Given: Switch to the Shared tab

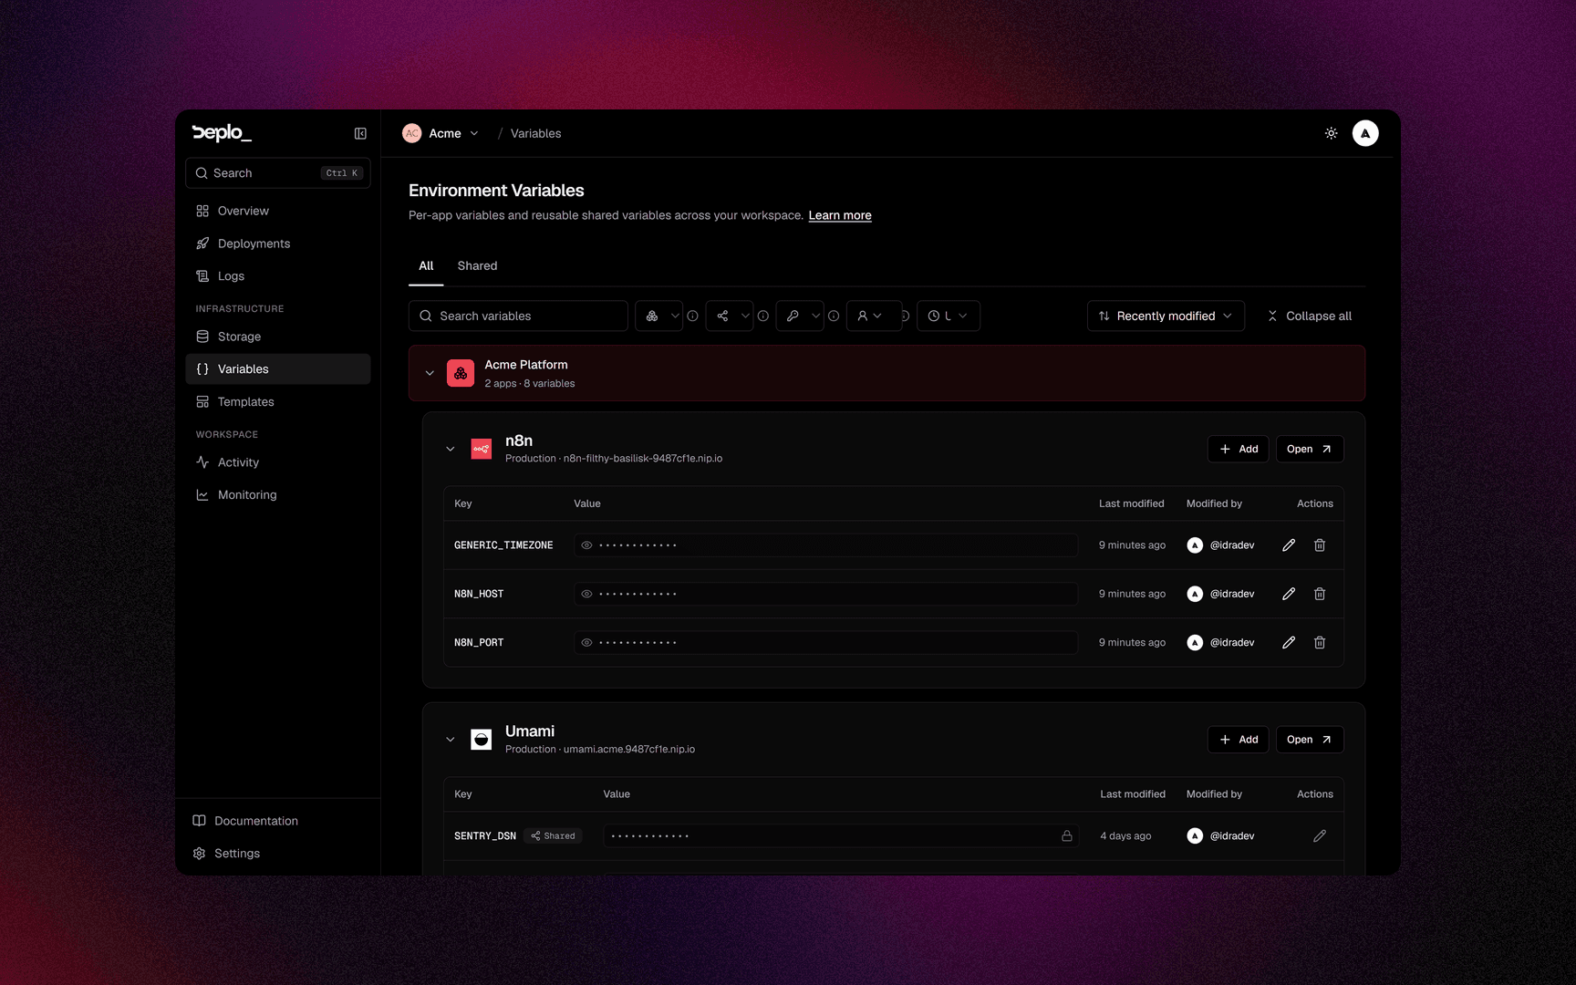Looking at the screenshot, I should tap(477, 265).
